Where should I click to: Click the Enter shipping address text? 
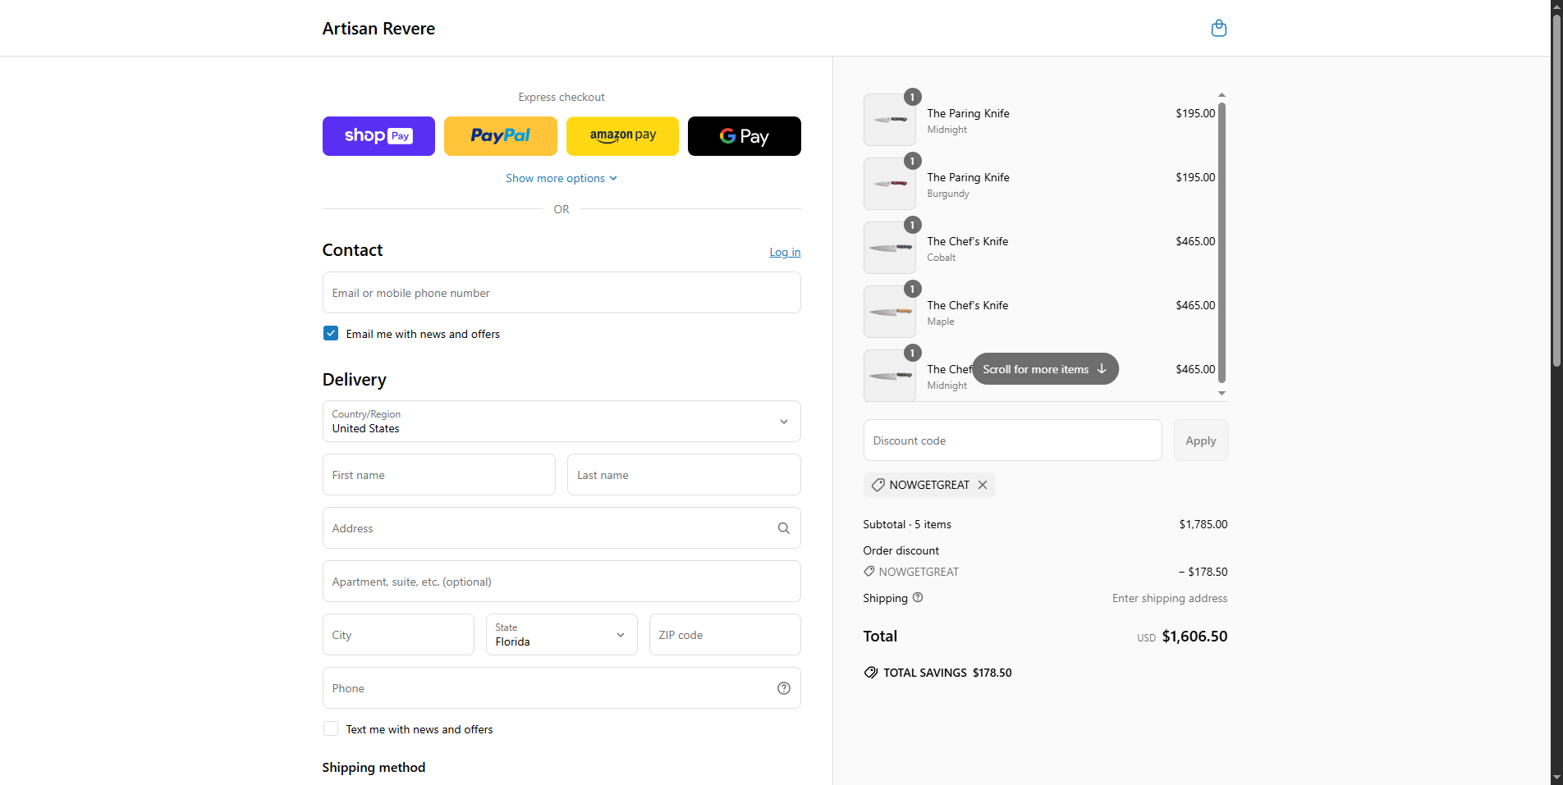pos(1170,598)
